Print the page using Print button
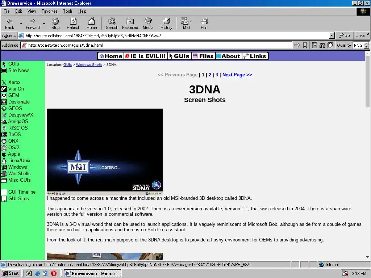The height and width of the screenshot is (278, 371). click(205, 24)
